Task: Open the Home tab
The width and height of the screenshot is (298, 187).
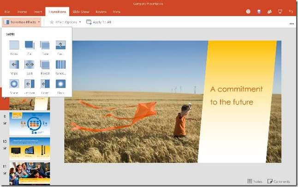Action: point(22,11)
